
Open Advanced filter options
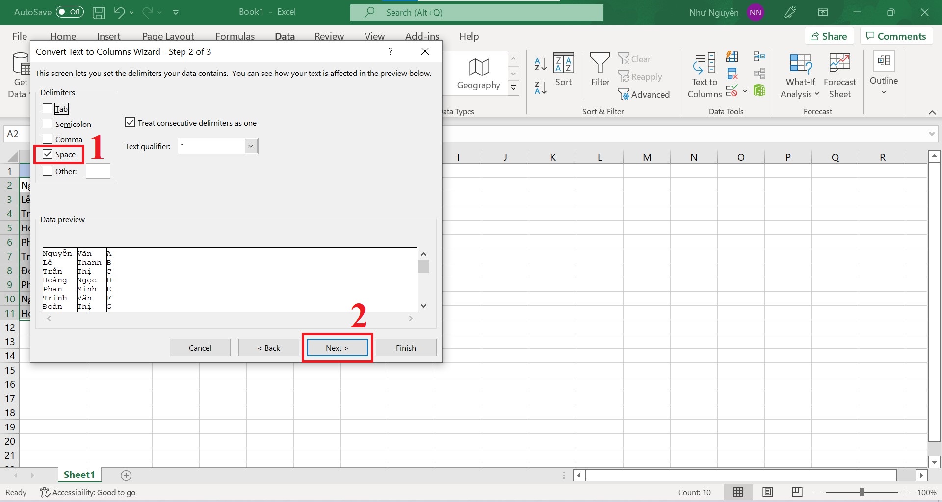644,94
